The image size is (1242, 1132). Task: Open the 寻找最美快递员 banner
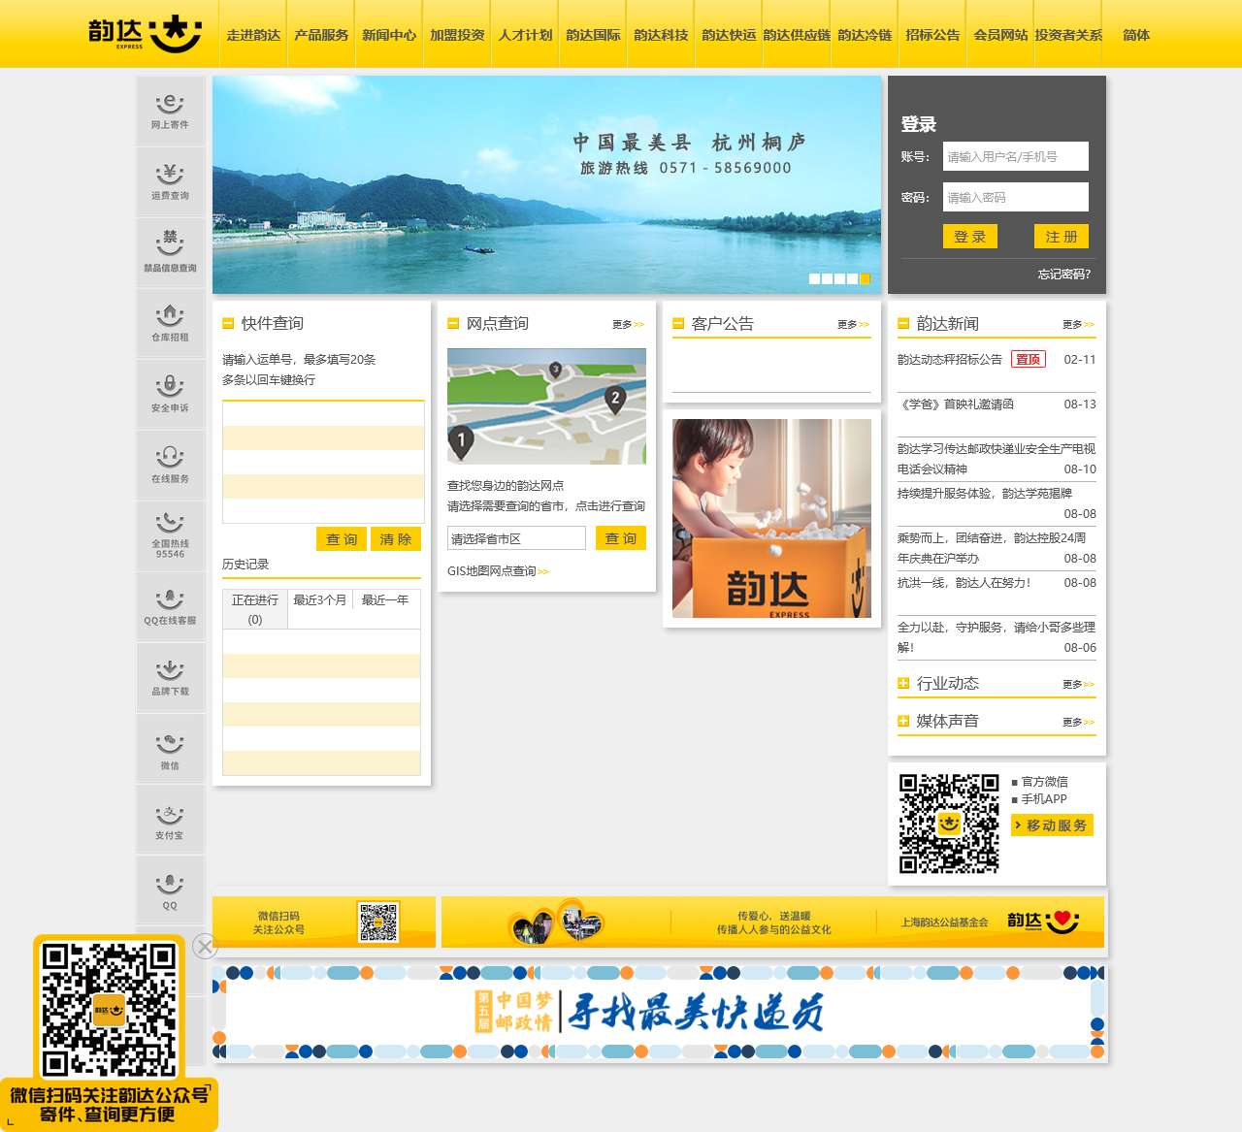659,1014
